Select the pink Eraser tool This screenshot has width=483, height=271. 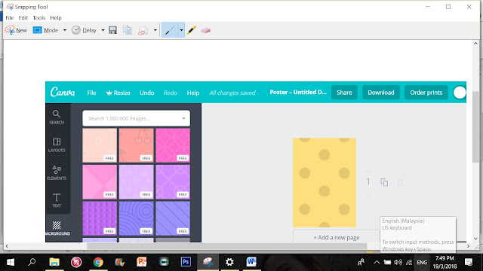[206, 30]
